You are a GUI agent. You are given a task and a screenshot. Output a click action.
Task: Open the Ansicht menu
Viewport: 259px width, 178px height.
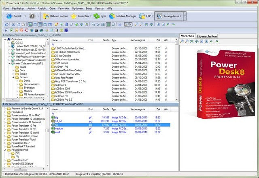coord(42,8)
